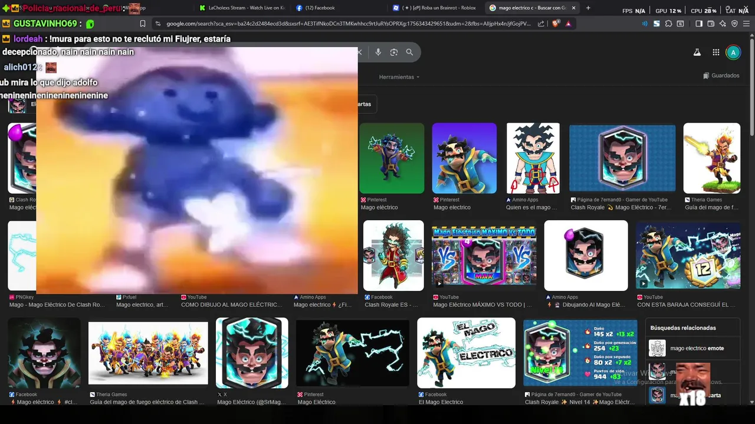Open Amino Apps Quien es el mago image
The width and height of the screenshot is (755, 424).
click(x=533, y=158)
